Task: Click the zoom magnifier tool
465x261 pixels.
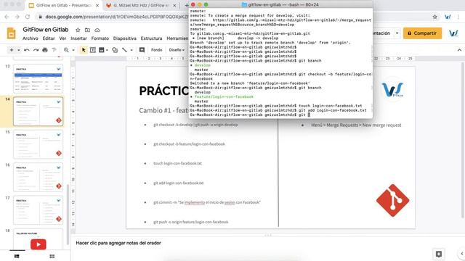Action: [66, 50]
